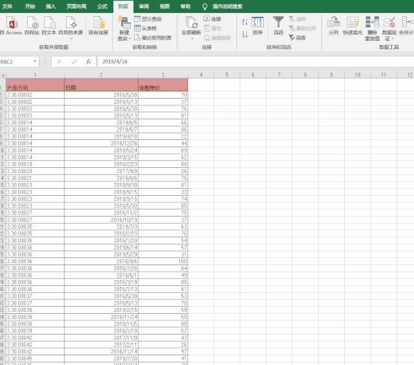Click Consolidate (合并计算)

[x=406, y=26]
